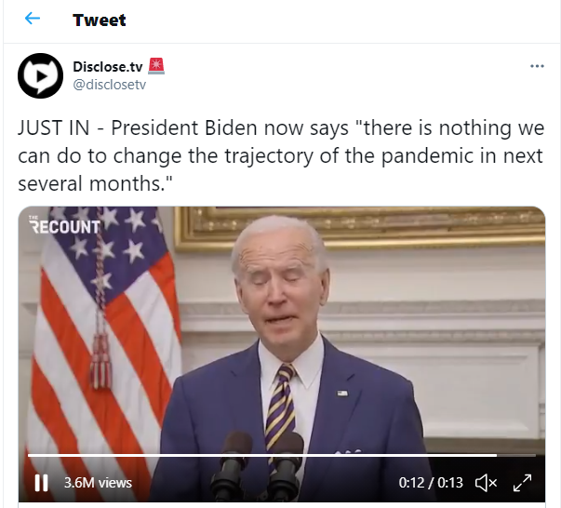The height and width of the screenshot is (508, 561).
Task: Click the Tweet header title
Action: point(100,20)
